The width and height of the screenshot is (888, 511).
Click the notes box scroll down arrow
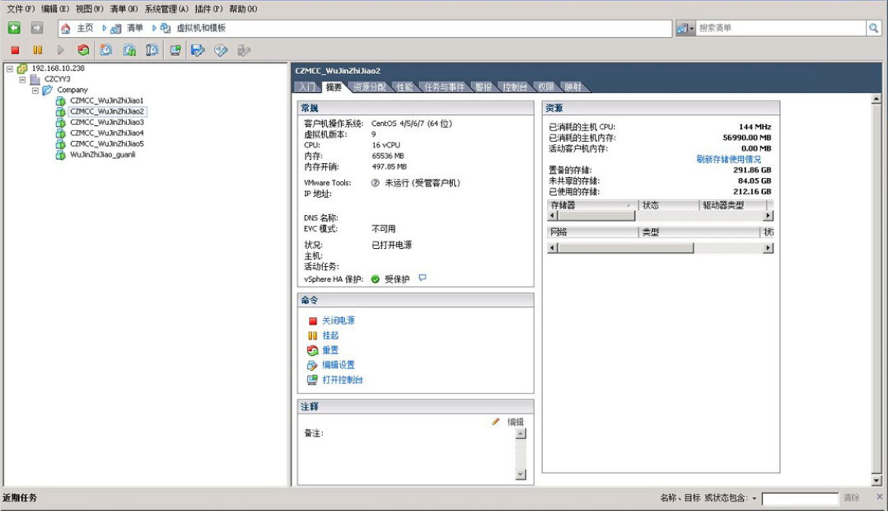click(x=521, y=475)
